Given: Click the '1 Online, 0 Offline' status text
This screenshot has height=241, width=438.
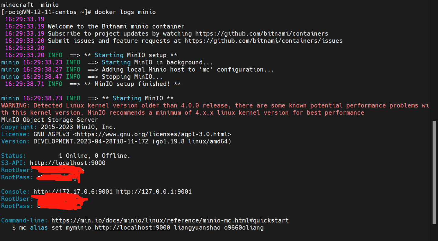Looking at the screenshot, I should [x=94, y=156].
